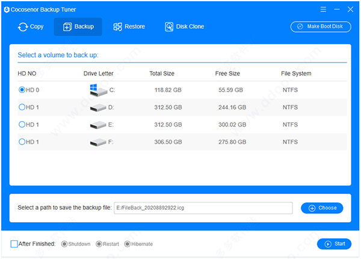The height and width of the screenshot is (259, 361).
Task: Click the Drive Letter column header
Action: [x=98, y=73]
